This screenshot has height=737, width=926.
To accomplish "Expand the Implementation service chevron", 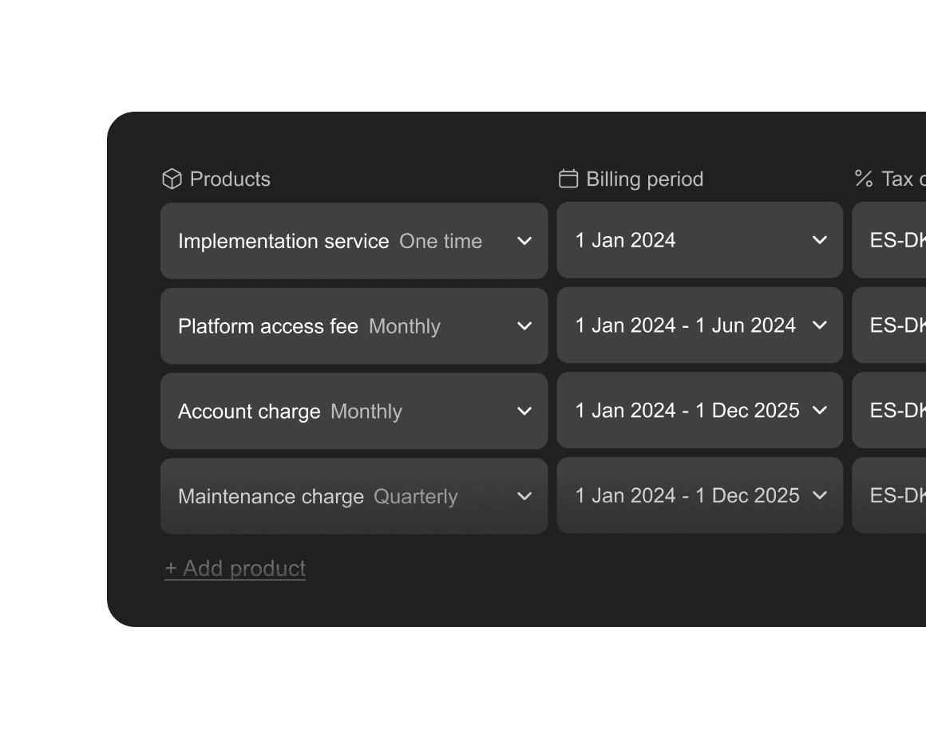I will tap(524, 241).
